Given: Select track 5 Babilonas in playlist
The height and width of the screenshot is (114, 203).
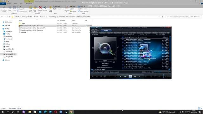Looking at the screenshot, I should pyautogui.click(x=146, y=53).
